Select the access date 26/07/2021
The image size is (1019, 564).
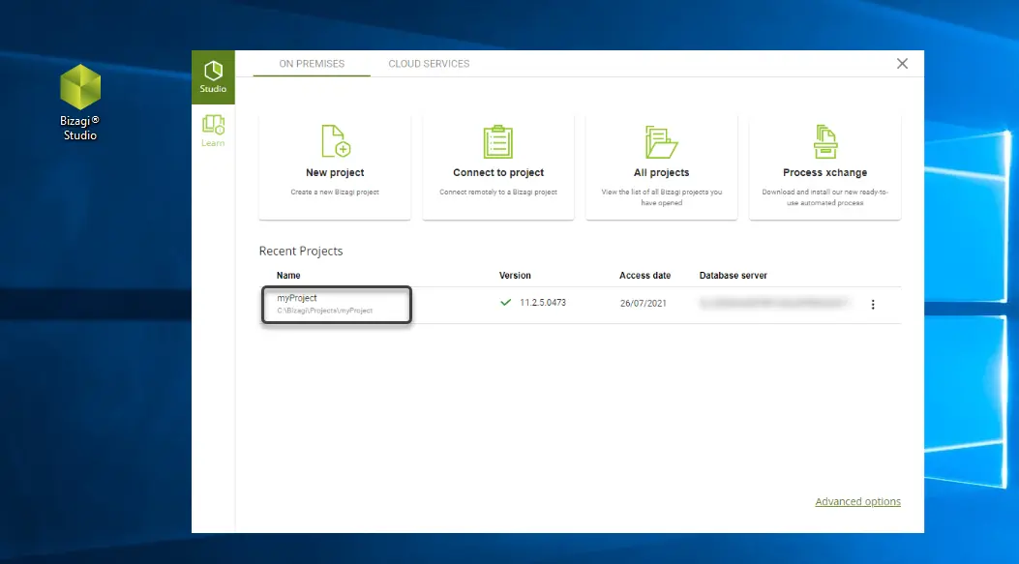pyautogui.click(x=643, y=304)
